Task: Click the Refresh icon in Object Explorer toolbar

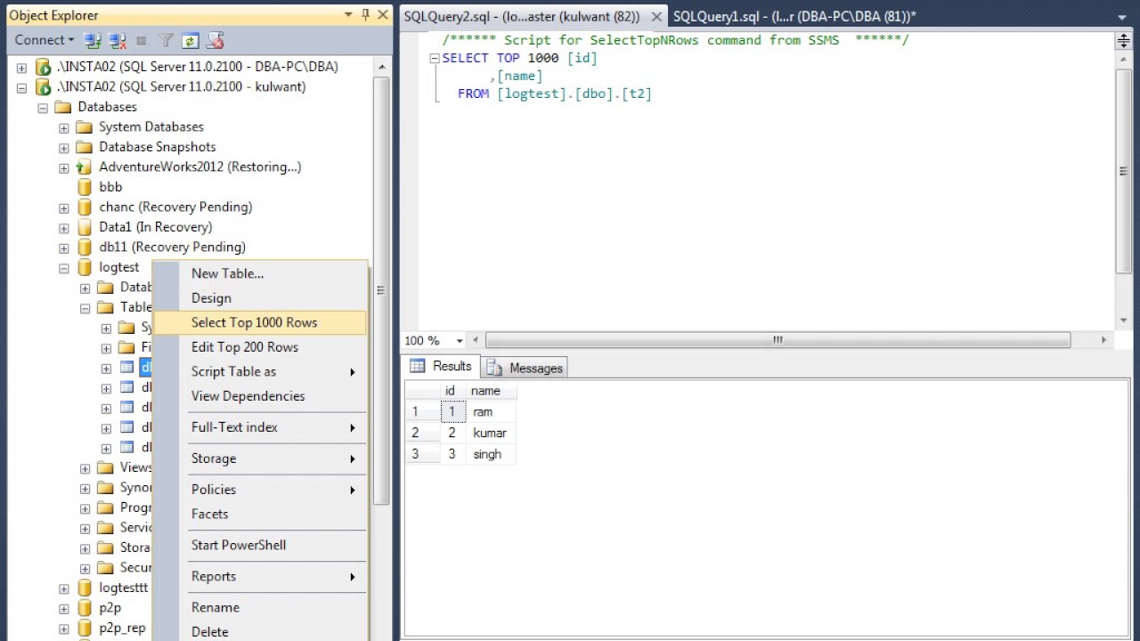Action: tap(190, 40)
